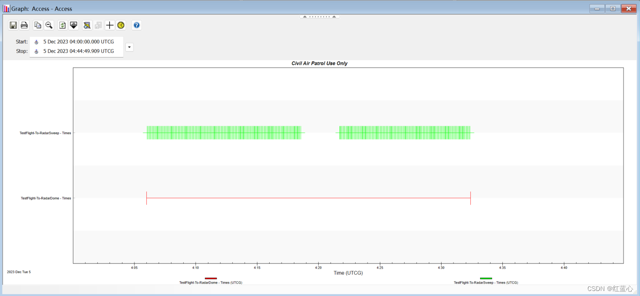Viewport: 640px width, 296px height.
Task: Click the greyed-out report pages icon
Action: point(98,25)
